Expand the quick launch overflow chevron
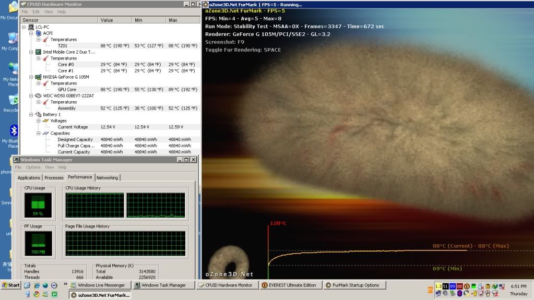Screen dimensions: 534x300 pos(65,284)
